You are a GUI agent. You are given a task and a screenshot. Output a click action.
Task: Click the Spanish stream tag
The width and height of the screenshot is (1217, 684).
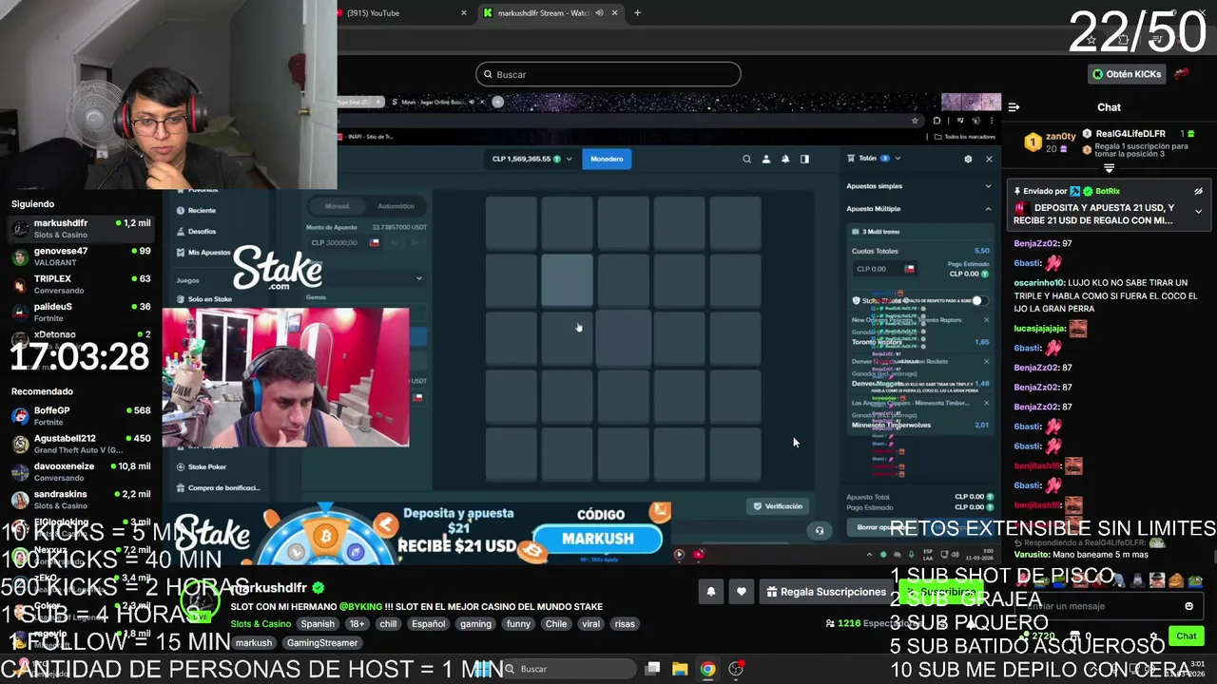(x=318, y=624)
